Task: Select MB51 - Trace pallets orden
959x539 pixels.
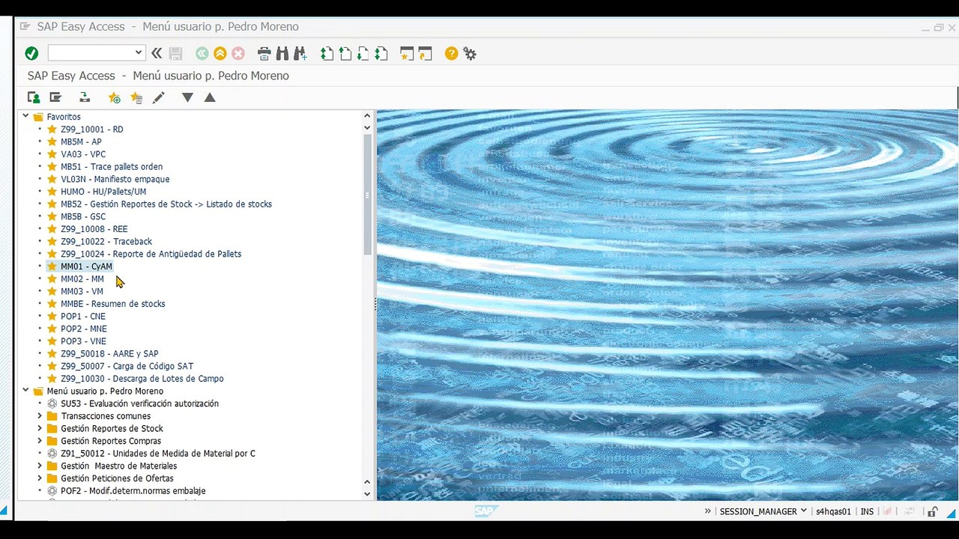Action: tap(112, 166)
